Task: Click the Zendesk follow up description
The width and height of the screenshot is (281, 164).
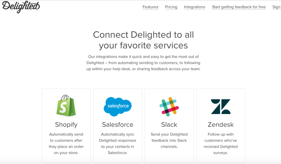Action: [x=221, y=144]
